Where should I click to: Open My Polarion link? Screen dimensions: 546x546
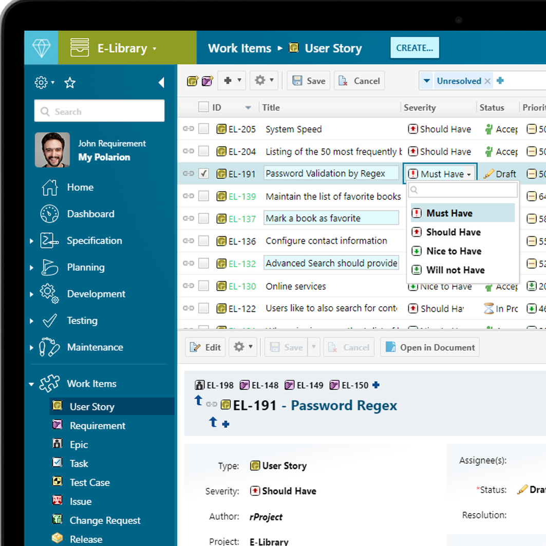pos(104,157)
